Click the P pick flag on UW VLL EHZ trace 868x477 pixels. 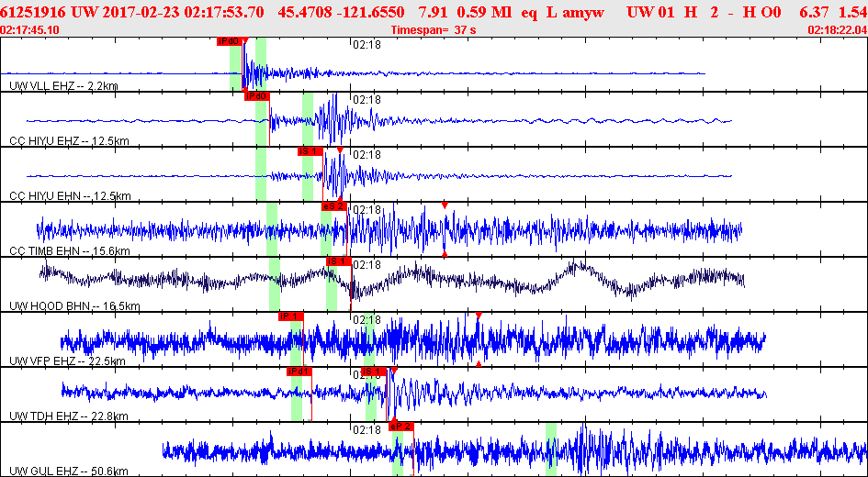[x=229, y=41]
